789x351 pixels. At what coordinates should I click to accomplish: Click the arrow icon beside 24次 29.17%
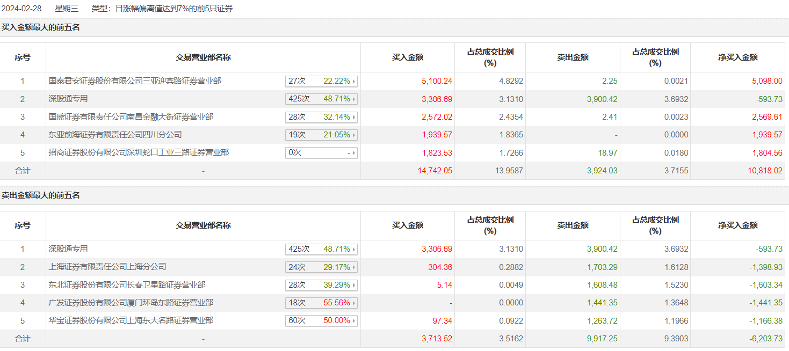click(x=354, y=267)
